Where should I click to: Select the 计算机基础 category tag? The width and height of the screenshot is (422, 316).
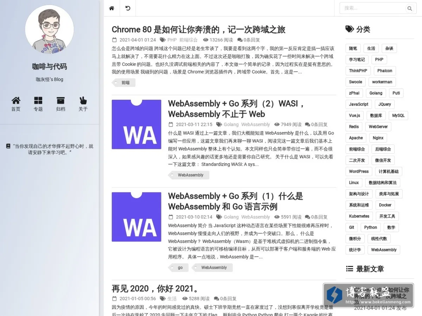click(x=389, y=172)
